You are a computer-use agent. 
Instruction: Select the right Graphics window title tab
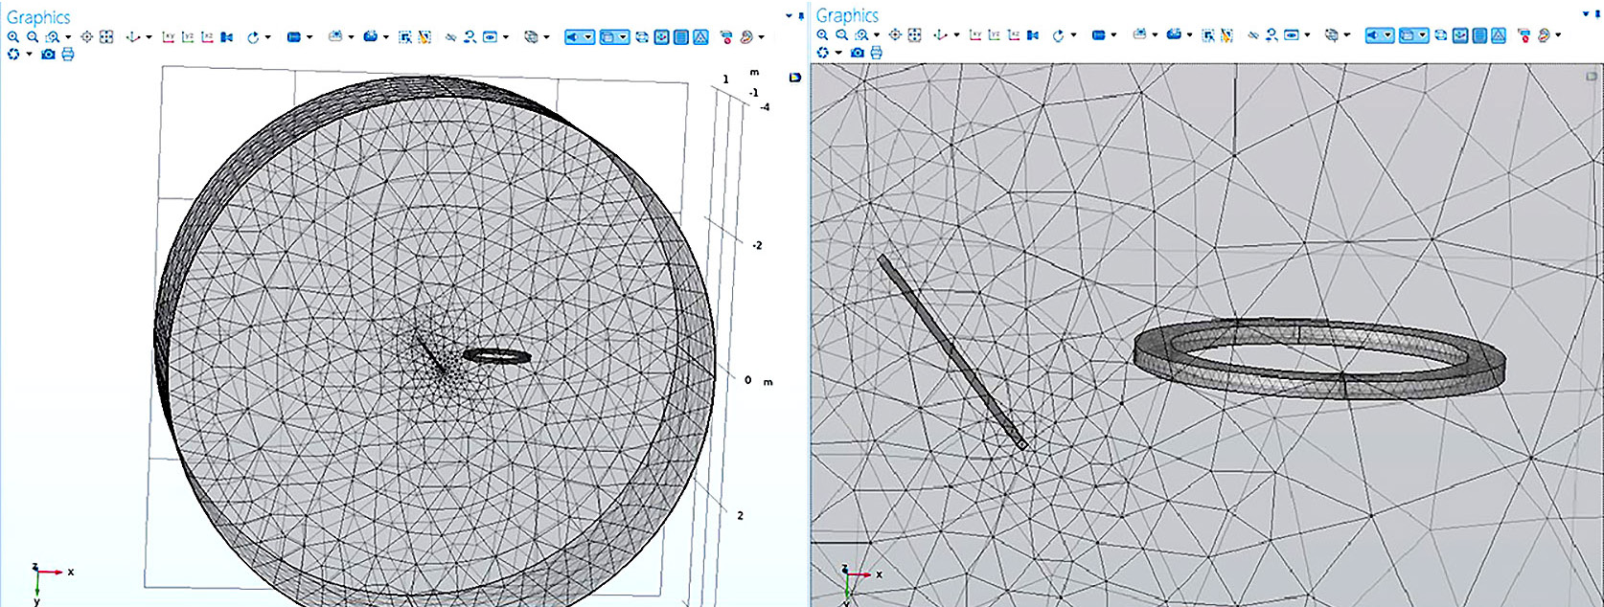pyautogui.click(x=847, y=15)
